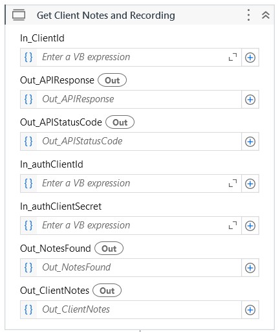The image size is (278, 332).
Task: Click the plus icon for In_authClientId
Action: tap(250, 184)
